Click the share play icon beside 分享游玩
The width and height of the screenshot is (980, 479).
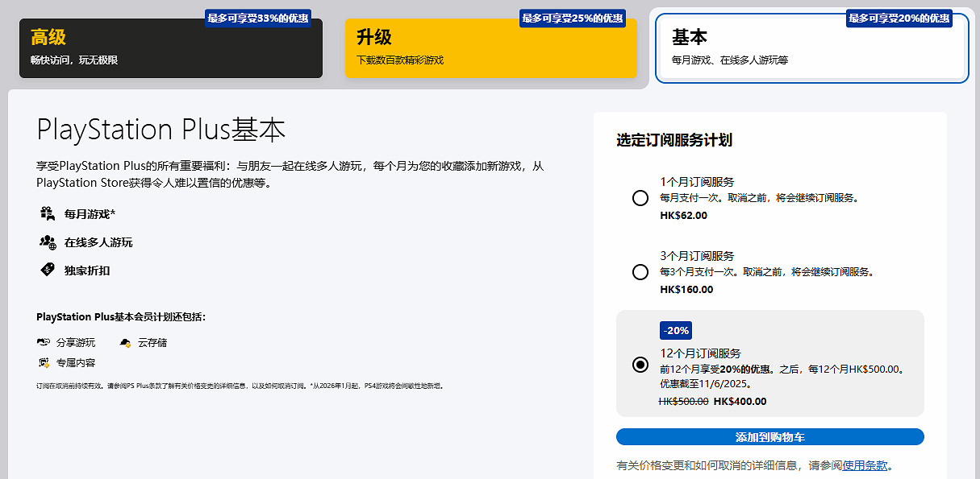pos(45,341)
